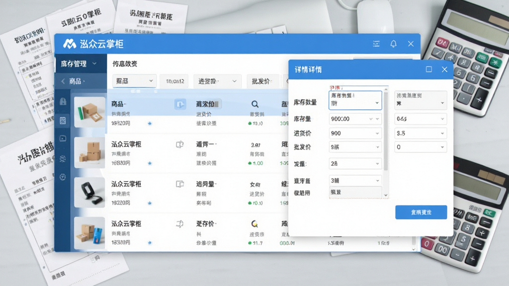Open the 进货 filter dropdown
509x286 pixels.
tap(217, 81)
